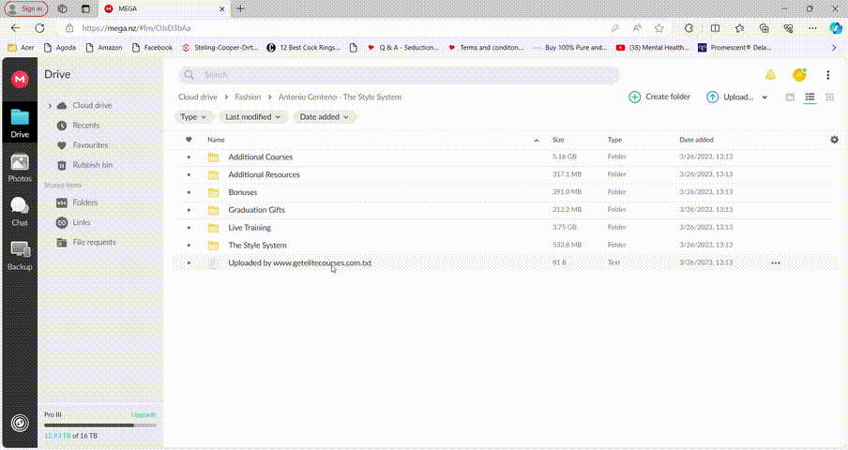Click the MEGA logo icon

point(20,80)
